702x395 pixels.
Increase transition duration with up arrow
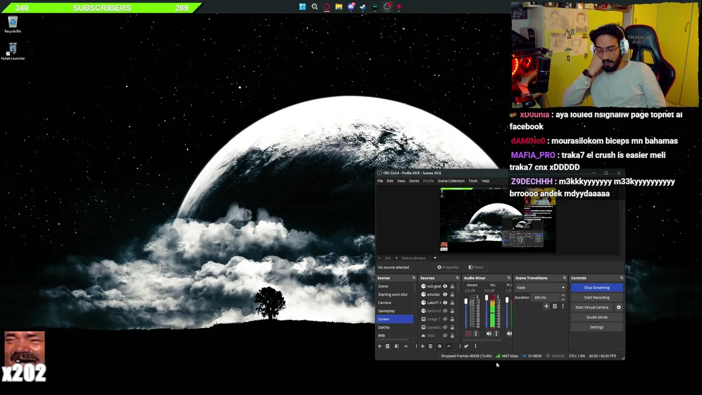click(563, 296)
